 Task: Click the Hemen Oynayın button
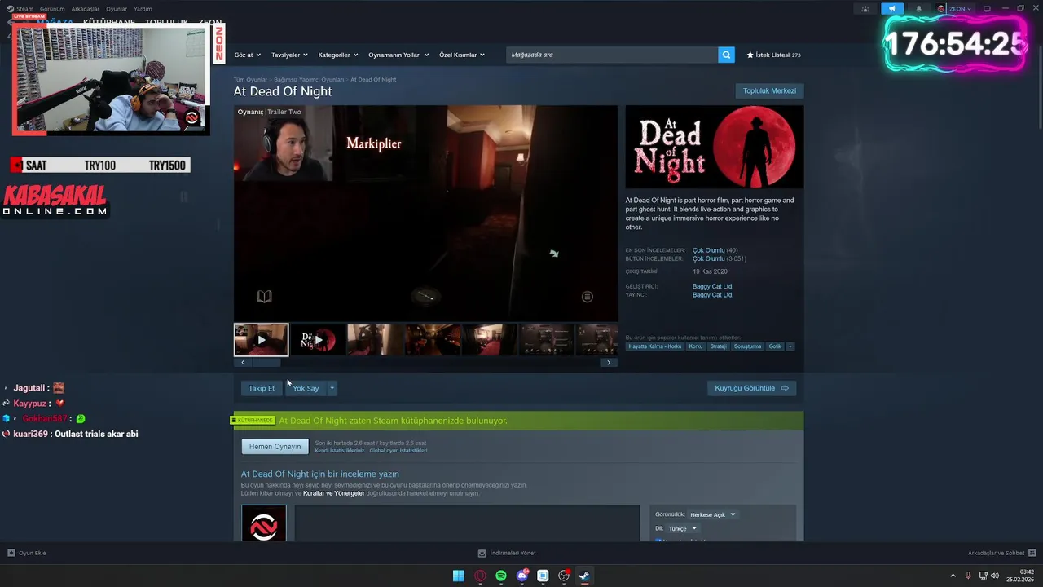[275, 447]
